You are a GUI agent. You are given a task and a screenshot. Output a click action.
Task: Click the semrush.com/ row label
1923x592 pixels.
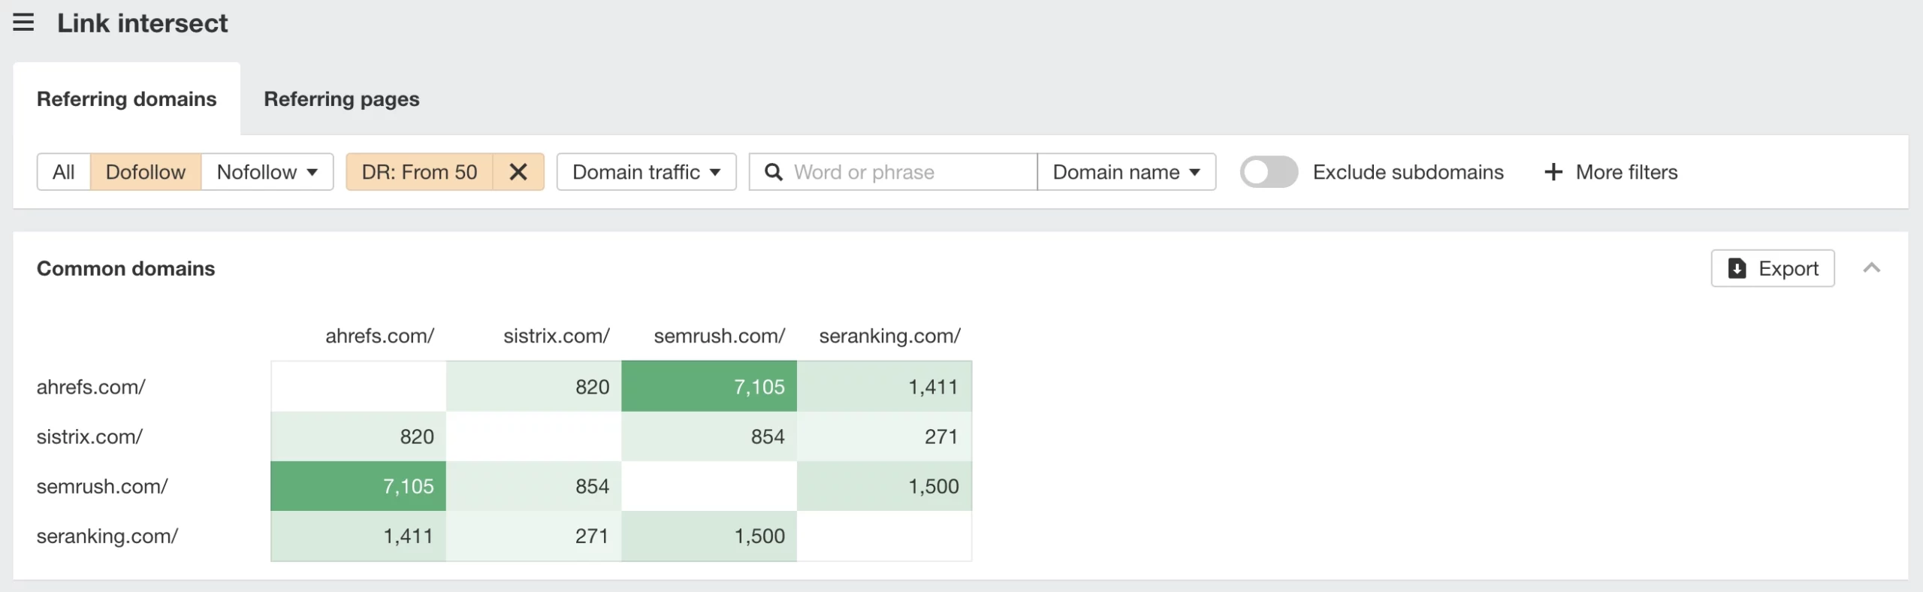pyautogui.click(x=102, y=486)
